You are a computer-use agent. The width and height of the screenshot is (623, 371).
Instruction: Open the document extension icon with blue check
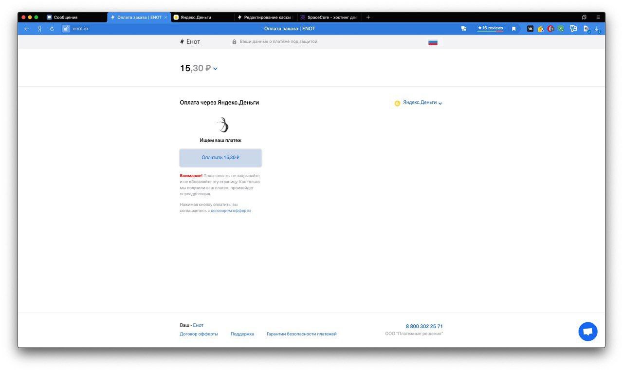[x=586, y=29]
